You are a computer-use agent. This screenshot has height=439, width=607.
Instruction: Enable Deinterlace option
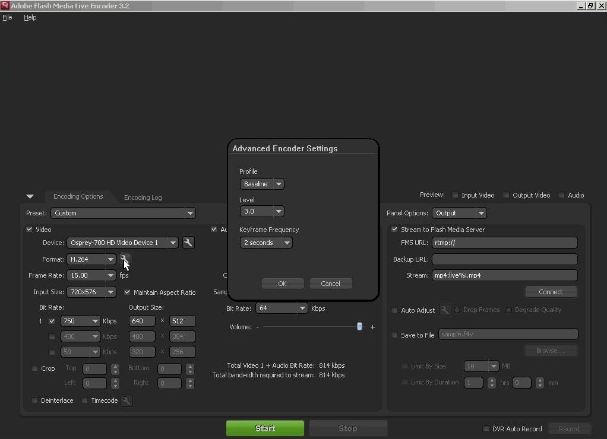pyautogui.click(x=34, y=400)
